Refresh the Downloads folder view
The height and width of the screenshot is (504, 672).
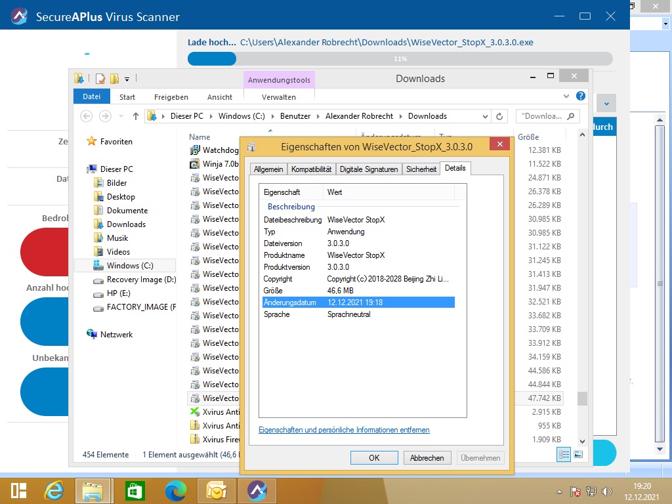(x=499, y=116)
